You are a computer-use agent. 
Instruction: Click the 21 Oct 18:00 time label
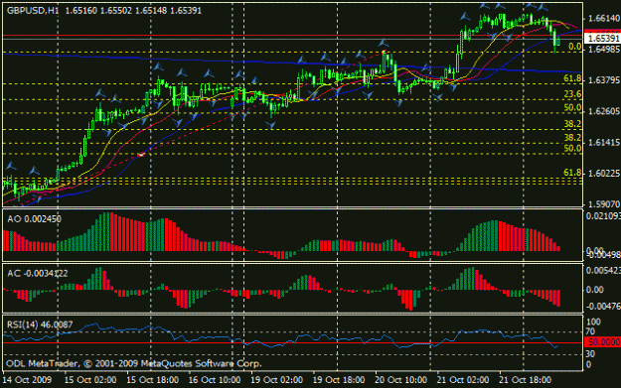[x=525, y=380]
